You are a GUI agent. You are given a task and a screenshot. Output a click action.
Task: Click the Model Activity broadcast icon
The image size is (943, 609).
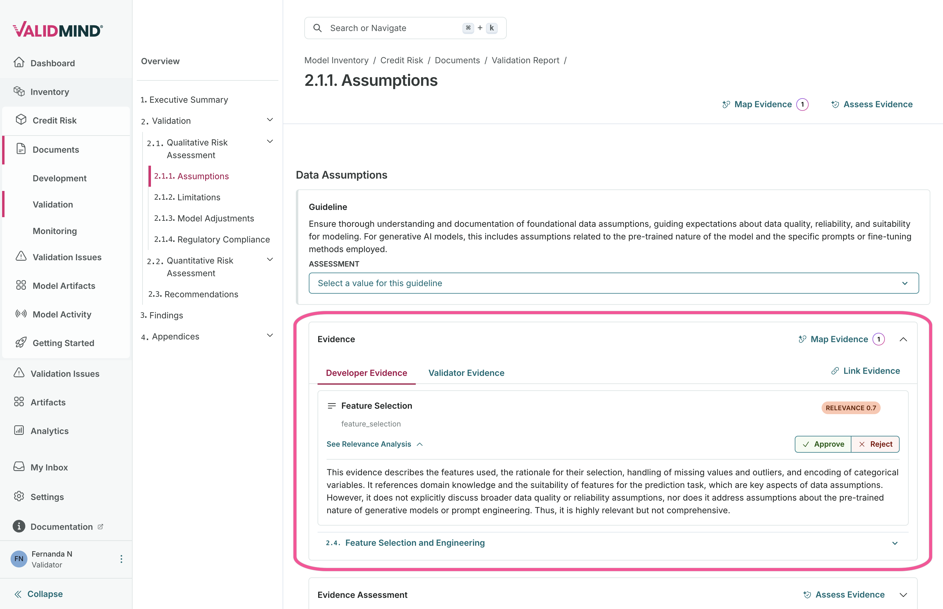point(21,314)
